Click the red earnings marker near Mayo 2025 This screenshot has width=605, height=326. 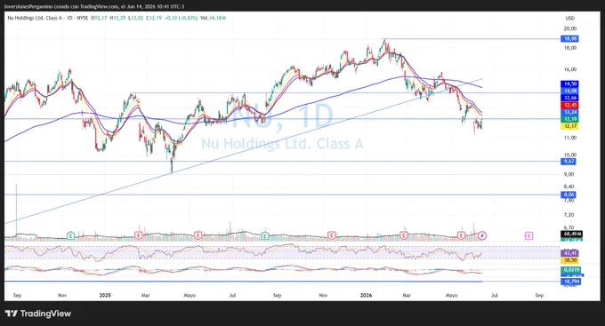click(198, 235)
